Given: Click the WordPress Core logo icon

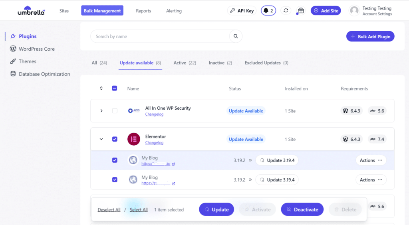Looking at the screenshot, I should (13, 49).
